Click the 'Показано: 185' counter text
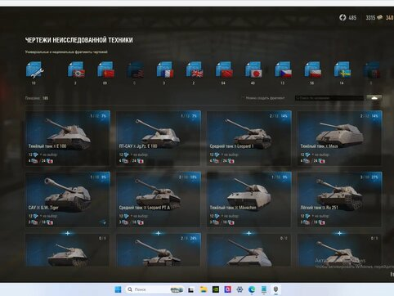394x296 pixels. pos(37,98)
